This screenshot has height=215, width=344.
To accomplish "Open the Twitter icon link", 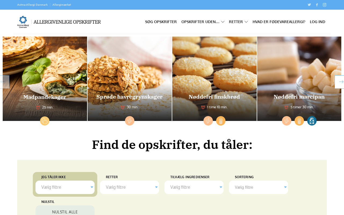I will click(309, 5).
